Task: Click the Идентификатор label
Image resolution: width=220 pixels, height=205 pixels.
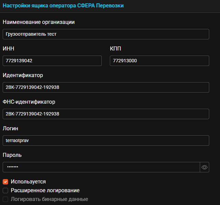Action: tap(23, 75)
